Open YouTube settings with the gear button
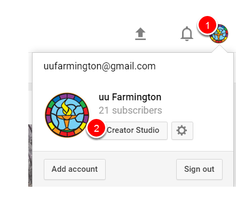Viewport: 236px width, 215px height. [x=182, y=131]
